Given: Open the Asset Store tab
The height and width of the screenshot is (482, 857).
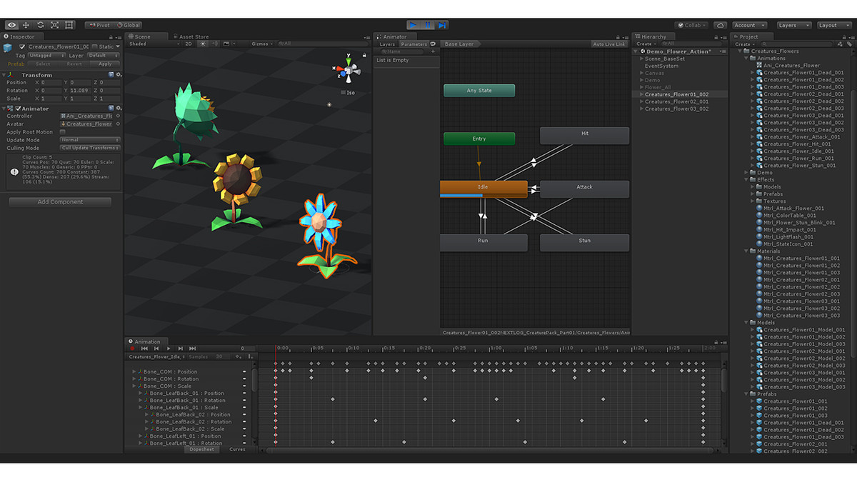Looking at the screenshot, I should click(x=195, y=36).
